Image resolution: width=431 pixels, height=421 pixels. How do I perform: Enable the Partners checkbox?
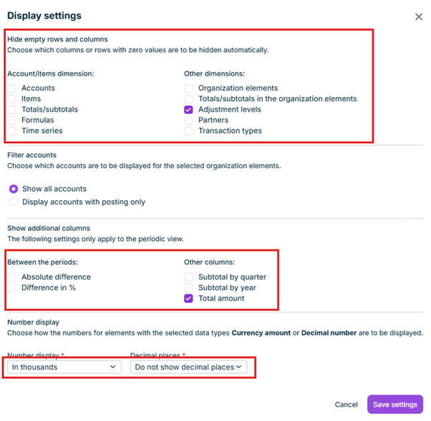click(x=188, y=120)
